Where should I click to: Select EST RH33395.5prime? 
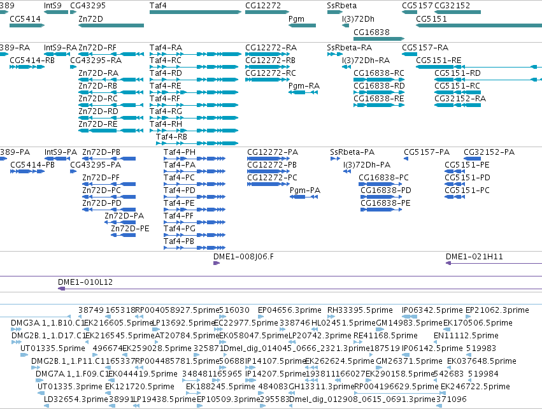tap(360, 310)
